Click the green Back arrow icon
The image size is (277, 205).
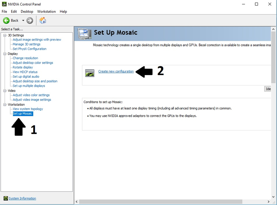click(x=6, y=21)
